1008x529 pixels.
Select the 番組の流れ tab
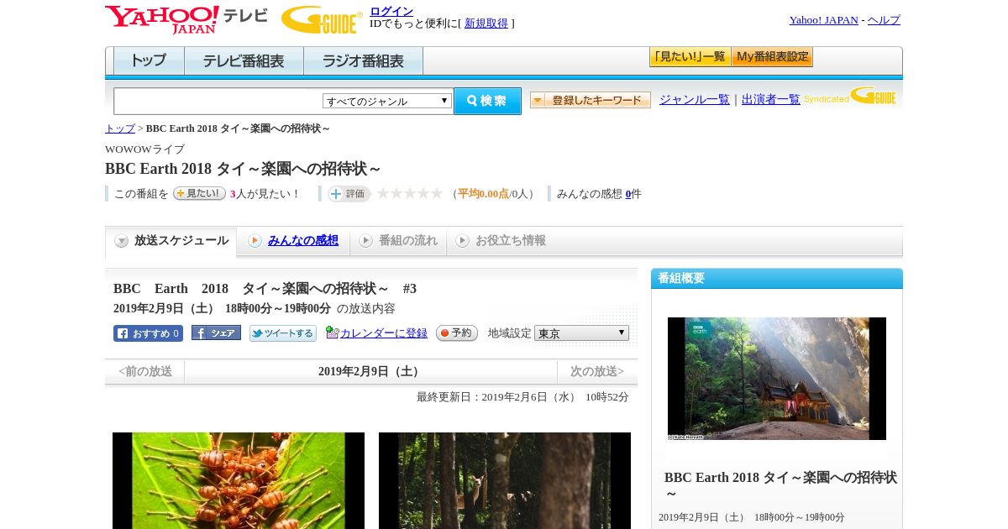click(x=398, y=241)
